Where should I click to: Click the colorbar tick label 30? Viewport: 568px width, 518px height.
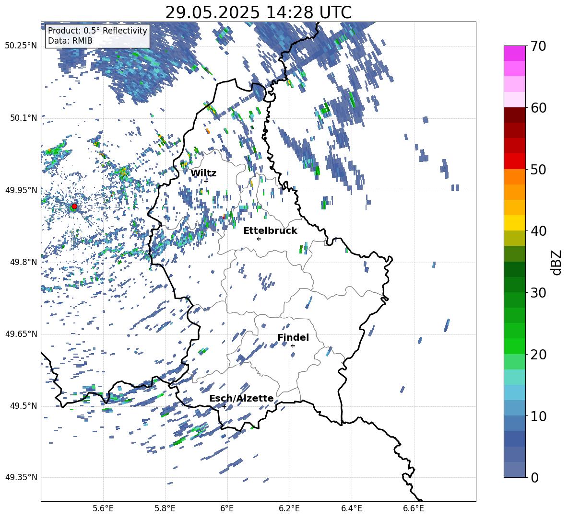coord(538,293)
